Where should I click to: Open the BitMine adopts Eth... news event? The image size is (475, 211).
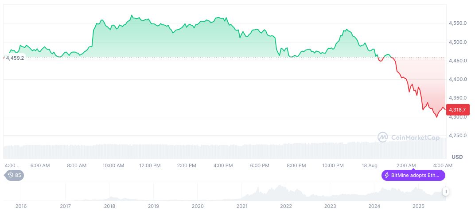[413, 175]
